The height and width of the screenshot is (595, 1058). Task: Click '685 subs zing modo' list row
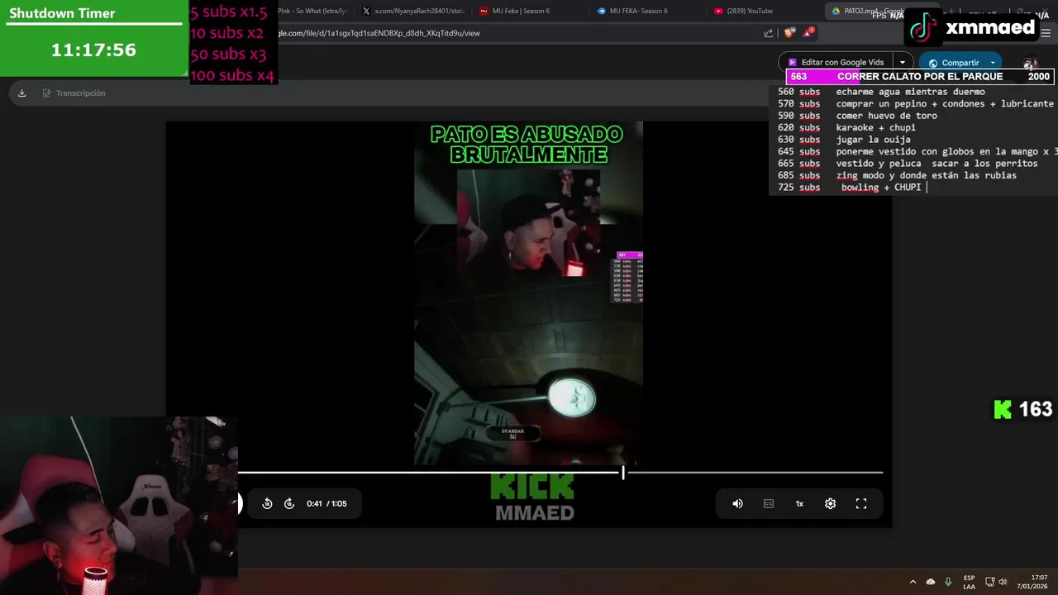[897, 175]
